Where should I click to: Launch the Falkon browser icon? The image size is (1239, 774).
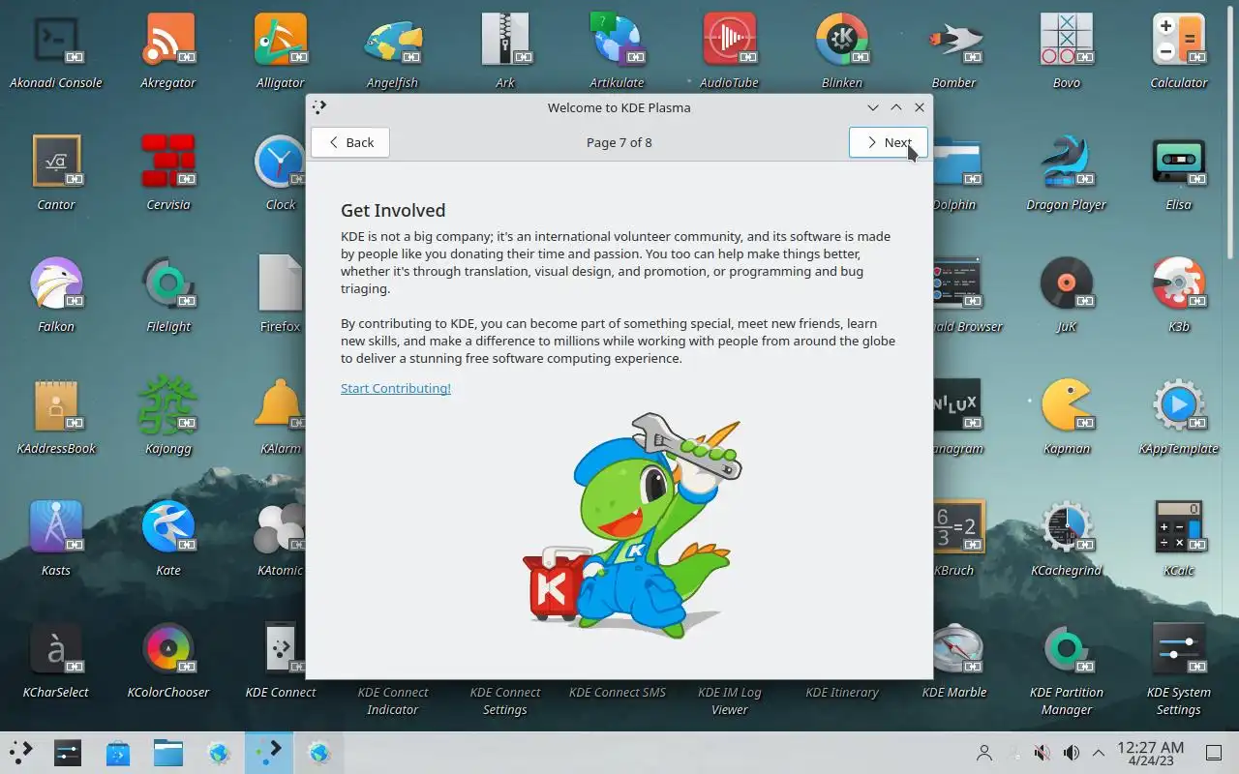56,284
